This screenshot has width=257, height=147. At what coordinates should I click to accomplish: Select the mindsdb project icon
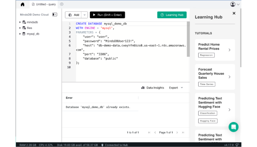click(24, 22)
